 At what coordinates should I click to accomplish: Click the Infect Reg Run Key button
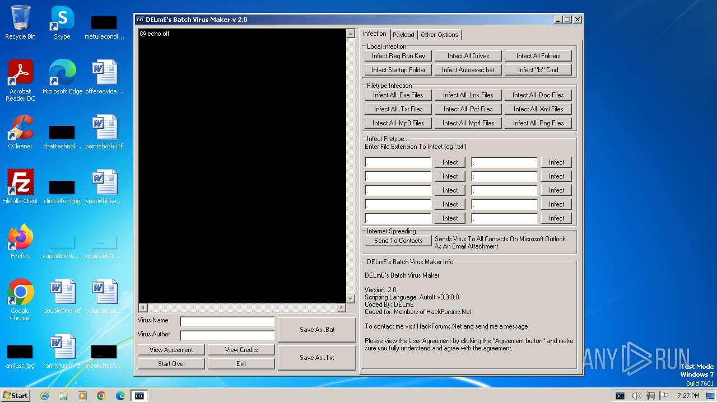pos(398,56)
